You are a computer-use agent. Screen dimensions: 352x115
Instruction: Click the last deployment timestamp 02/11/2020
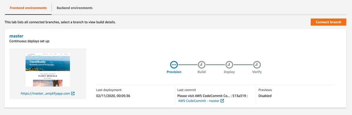point(113,96)
